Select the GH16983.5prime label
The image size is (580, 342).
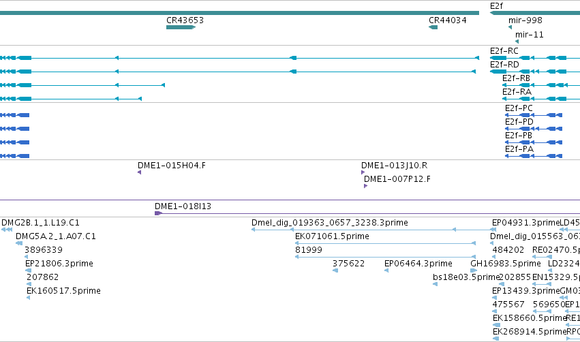(506, 264)
